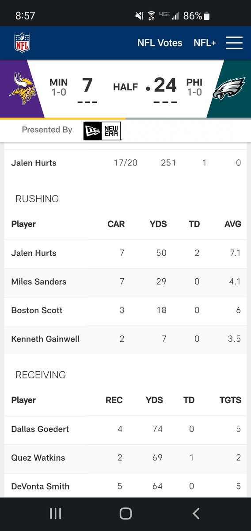Tap the YDS rushing column header

[x=158, y=224]
